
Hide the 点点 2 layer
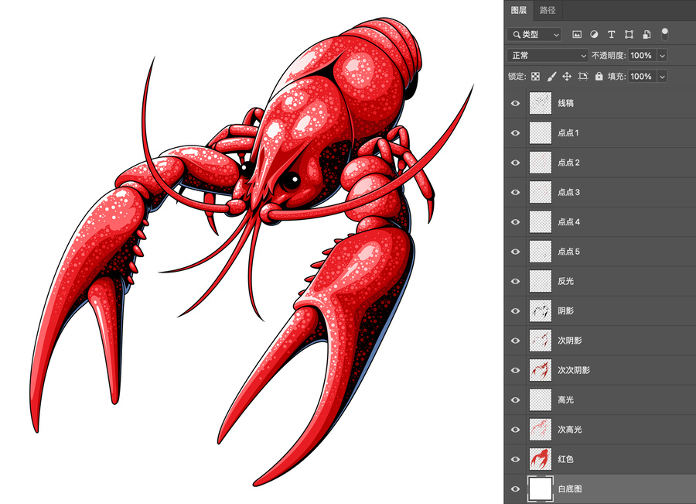[515, 163]
